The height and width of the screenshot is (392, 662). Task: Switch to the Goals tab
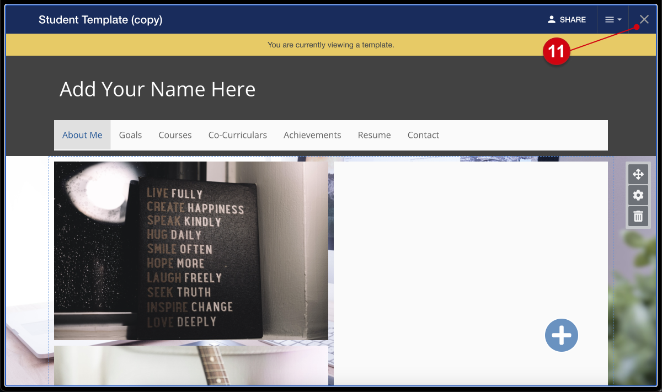pyautogui.click(x=130, y=135)
